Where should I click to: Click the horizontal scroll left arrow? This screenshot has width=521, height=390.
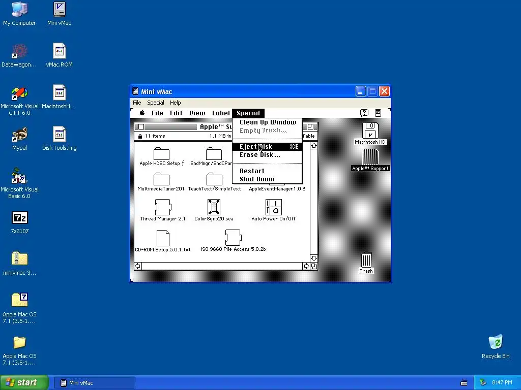tap(138, 266)
